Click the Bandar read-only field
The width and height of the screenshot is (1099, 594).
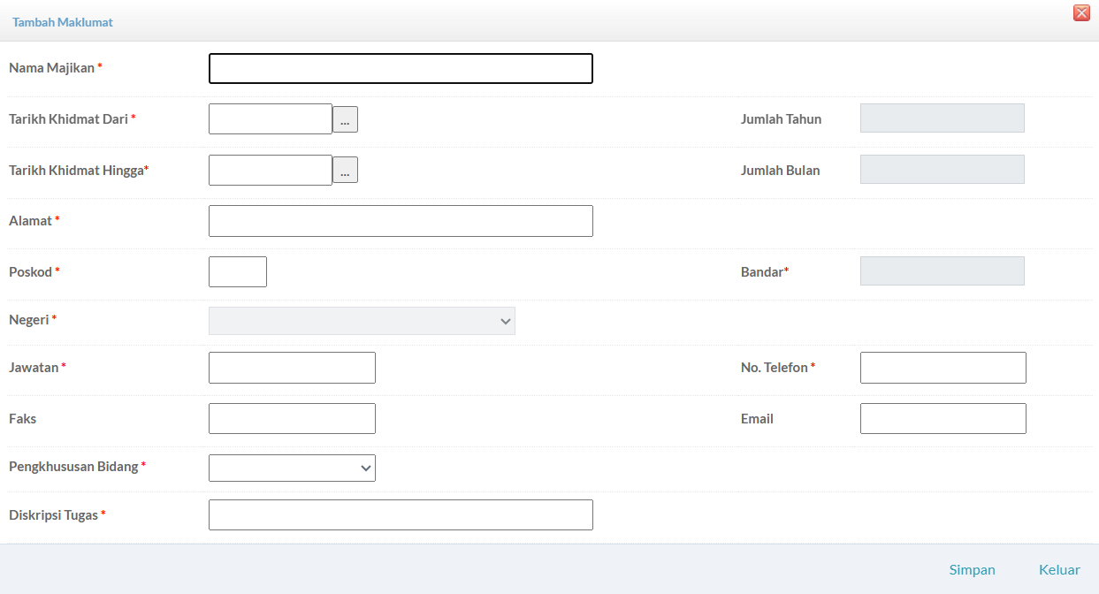(942, 271)
